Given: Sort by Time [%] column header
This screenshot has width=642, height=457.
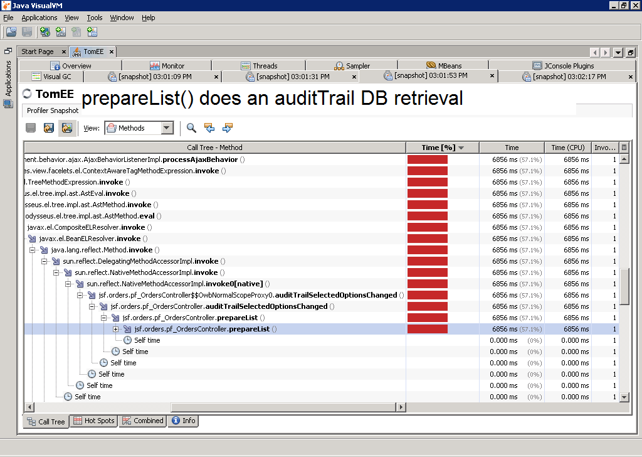Looking at the screenshot, I should pos(442,148).
